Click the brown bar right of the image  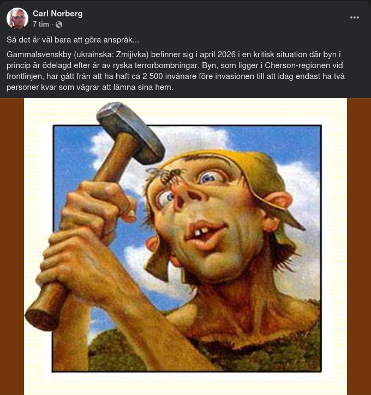tap(359, 245)
